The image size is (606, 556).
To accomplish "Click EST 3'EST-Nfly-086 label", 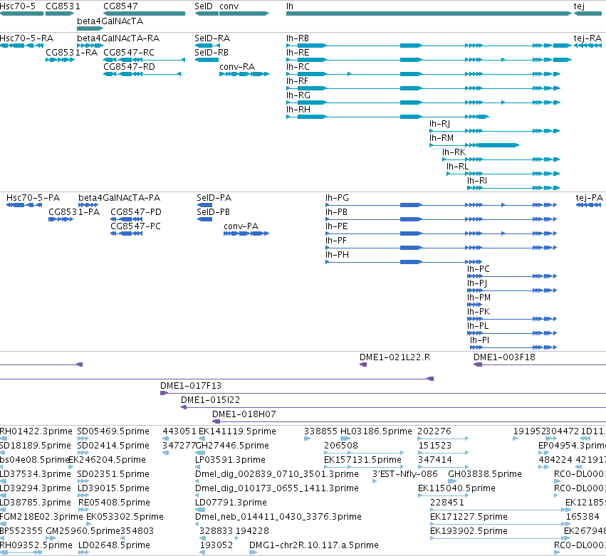I will [404, 474].
